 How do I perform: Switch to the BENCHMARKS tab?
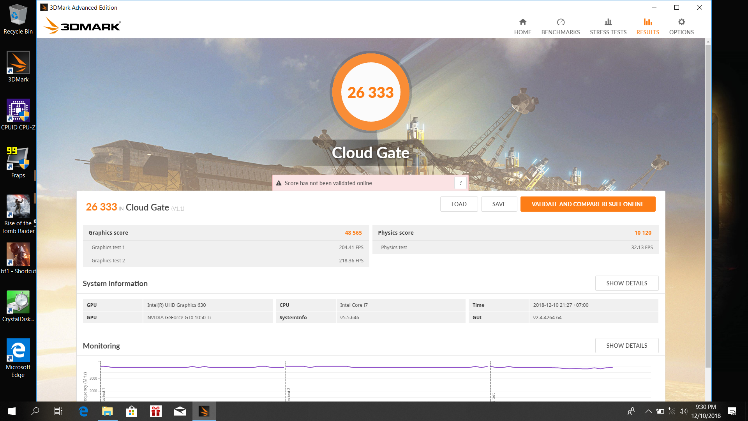click(x=560, y=27)
